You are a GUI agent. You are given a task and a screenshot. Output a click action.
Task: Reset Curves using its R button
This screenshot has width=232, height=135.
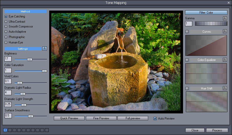pyautogui.click(x=225, y=31)
